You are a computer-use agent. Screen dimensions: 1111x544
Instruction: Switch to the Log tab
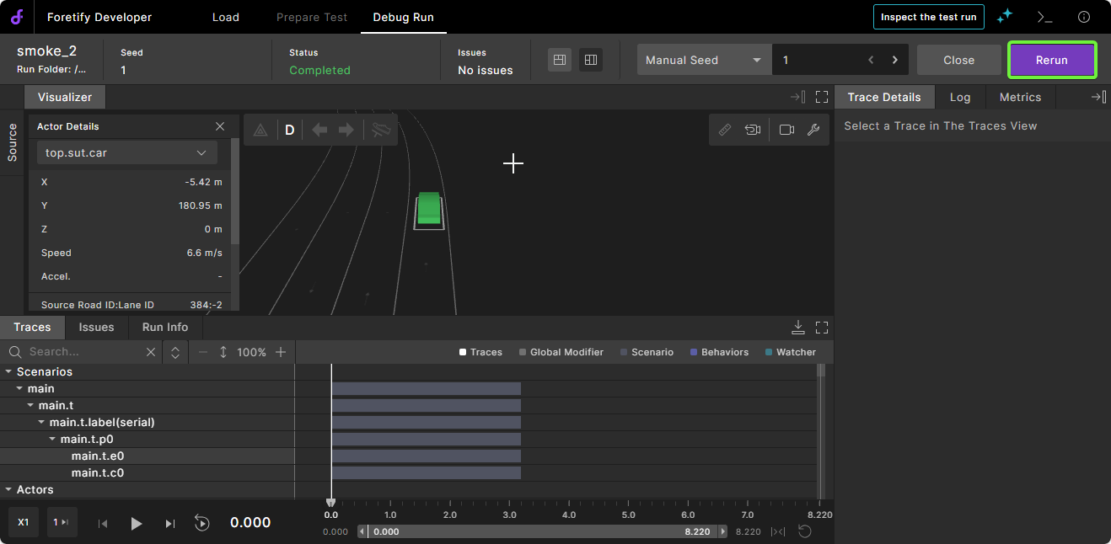960,97
